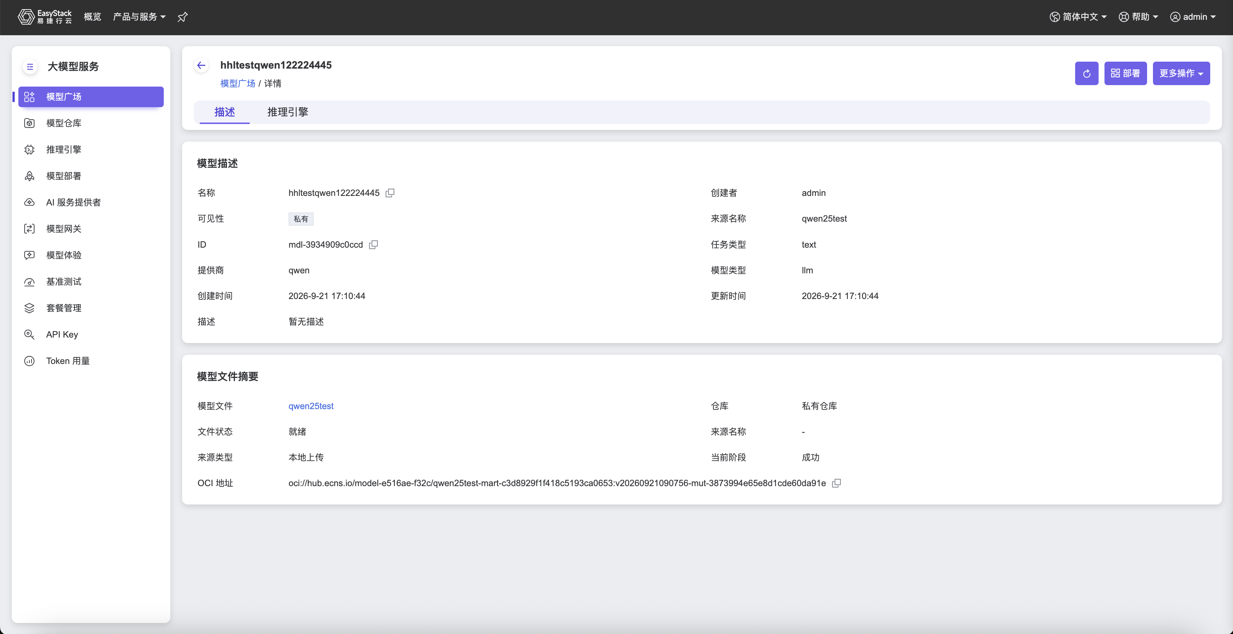Click the back arrow icon
This screenshot has width=1233, height=634.
(202, 66)
